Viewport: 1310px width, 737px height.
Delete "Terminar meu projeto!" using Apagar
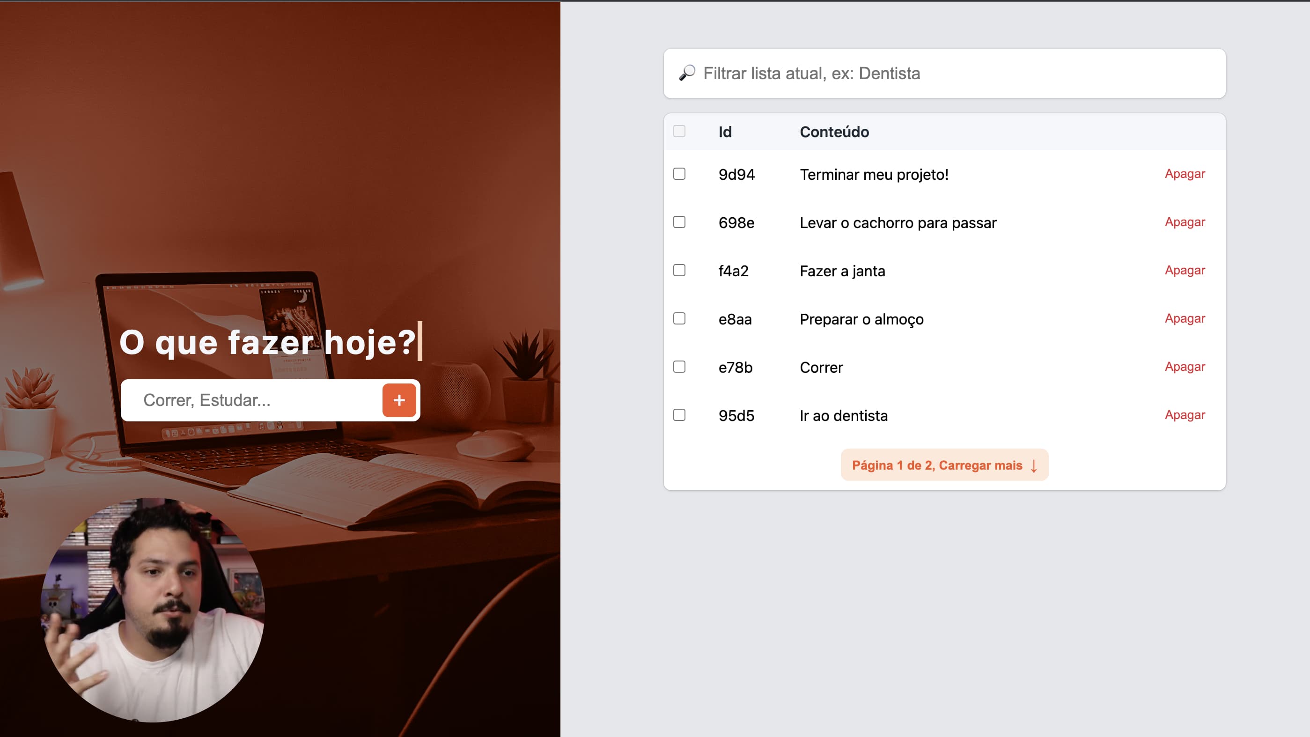[1185, 173]
